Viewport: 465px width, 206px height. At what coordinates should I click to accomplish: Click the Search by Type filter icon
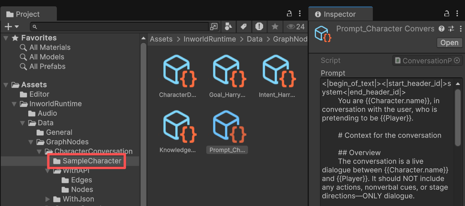pos(229,27)
